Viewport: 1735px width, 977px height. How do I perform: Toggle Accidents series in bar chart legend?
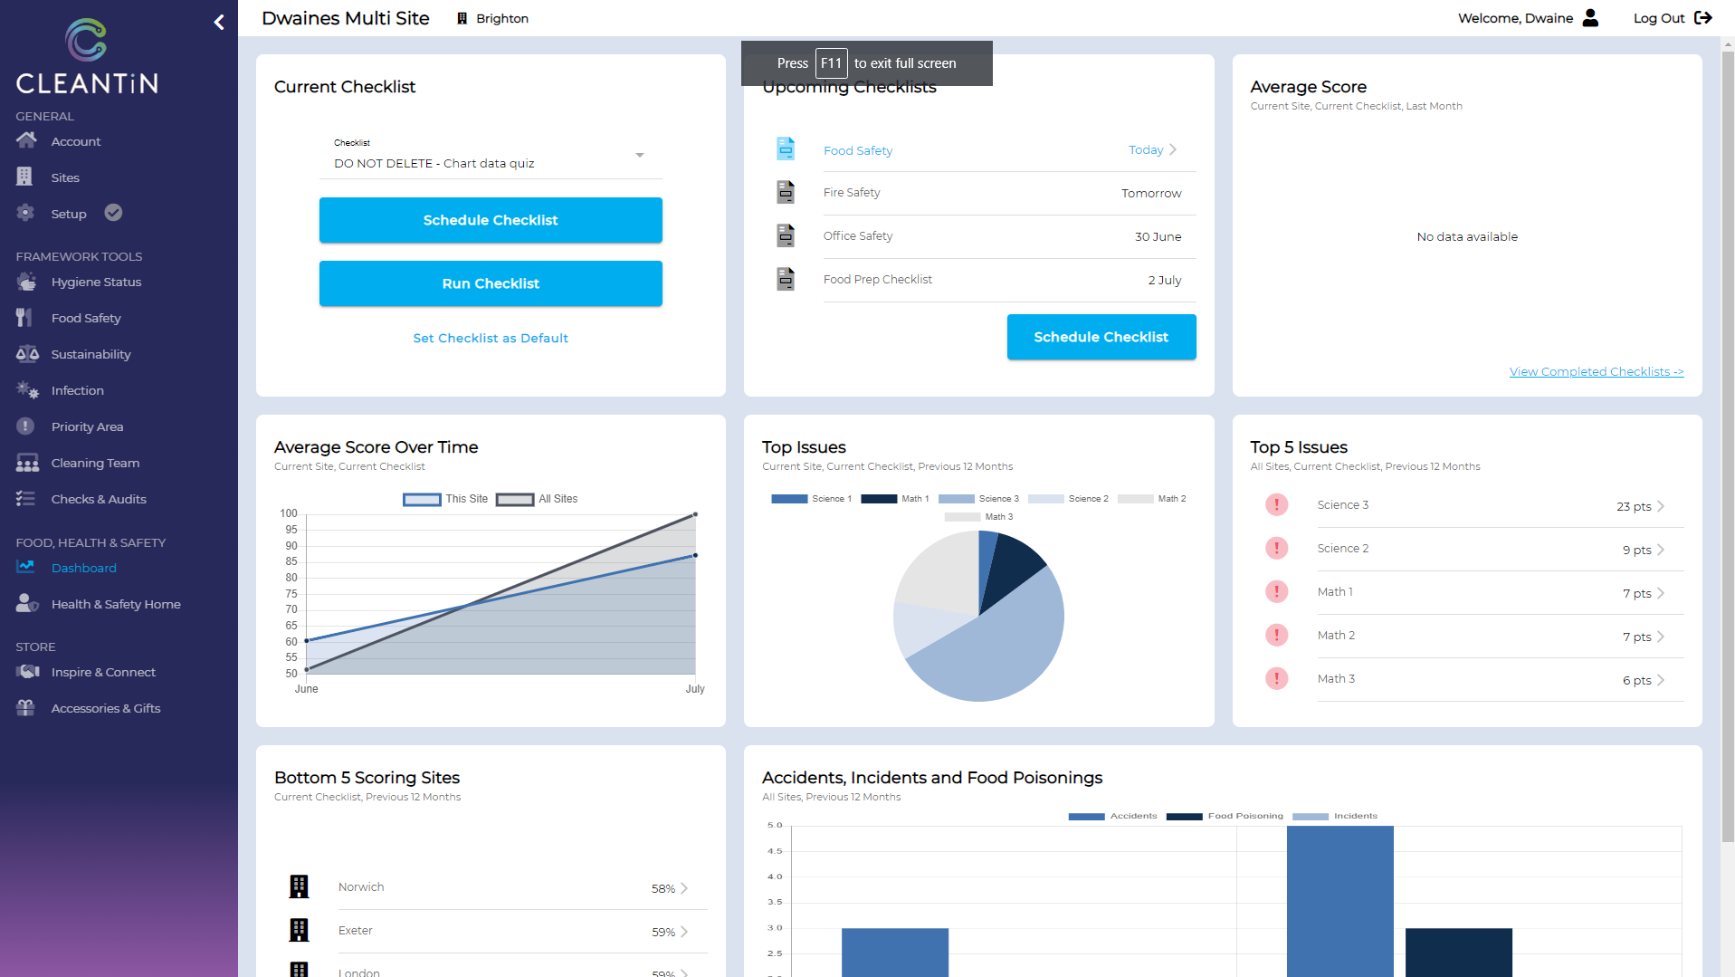[1112, 816]
